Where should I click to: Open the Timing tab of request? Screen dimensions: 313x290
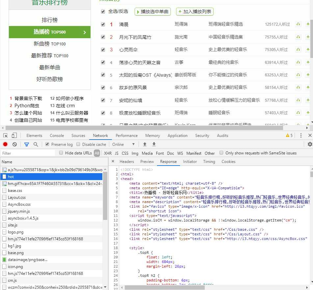click(x=209, y=162)
